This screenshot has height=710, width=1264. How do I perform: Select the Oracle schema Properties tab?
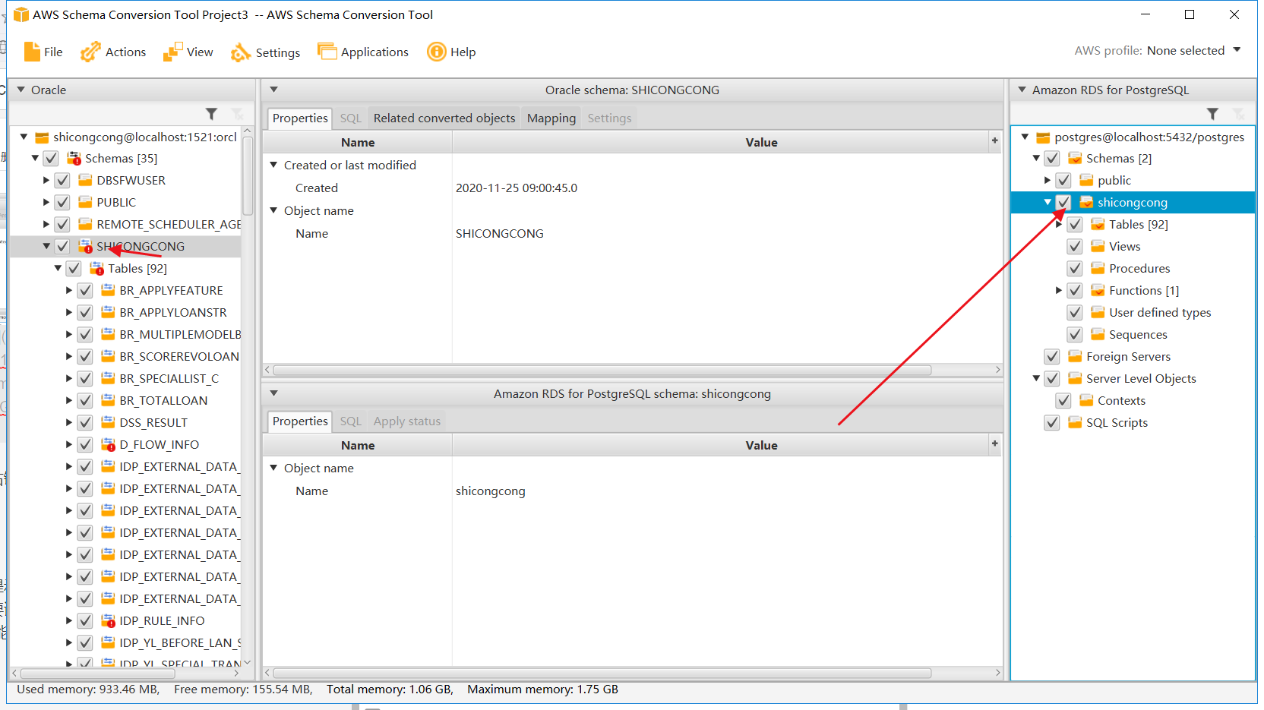[300, 118]
